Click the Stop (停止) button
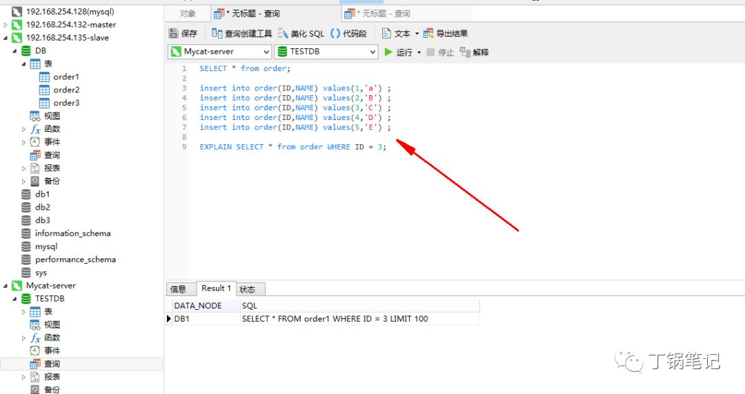The image size is (745, 394). [440, 52]
